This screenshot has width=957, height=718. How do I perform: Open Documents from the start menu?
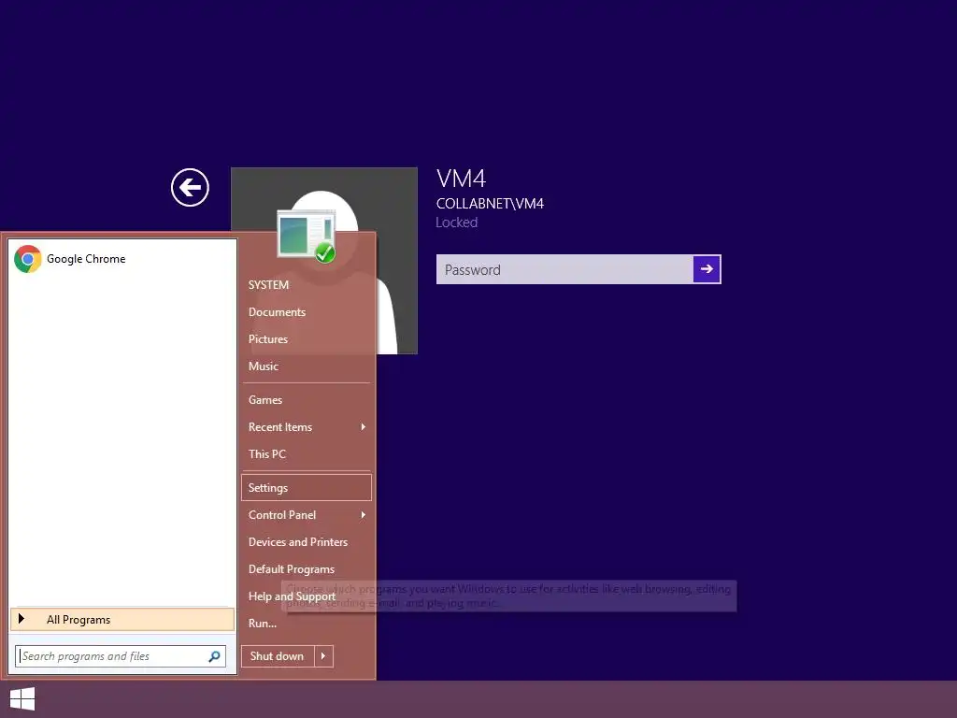277,312
